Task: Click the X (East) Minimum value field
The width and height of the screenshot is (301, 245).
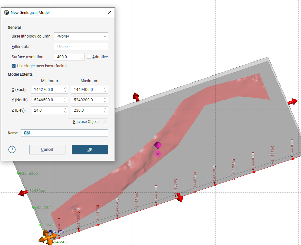Action: pos(47,90)
